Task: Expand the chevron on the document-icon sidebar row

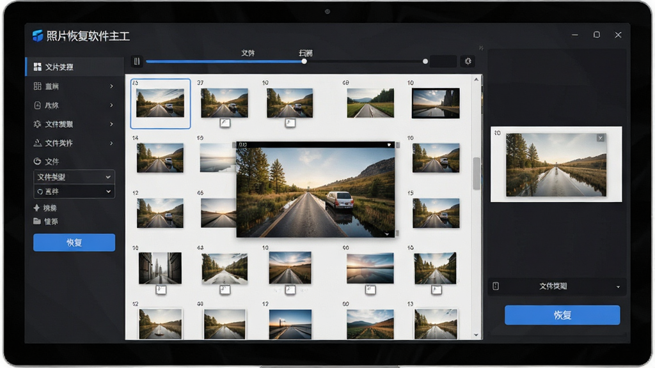Action: coord(111,105)
